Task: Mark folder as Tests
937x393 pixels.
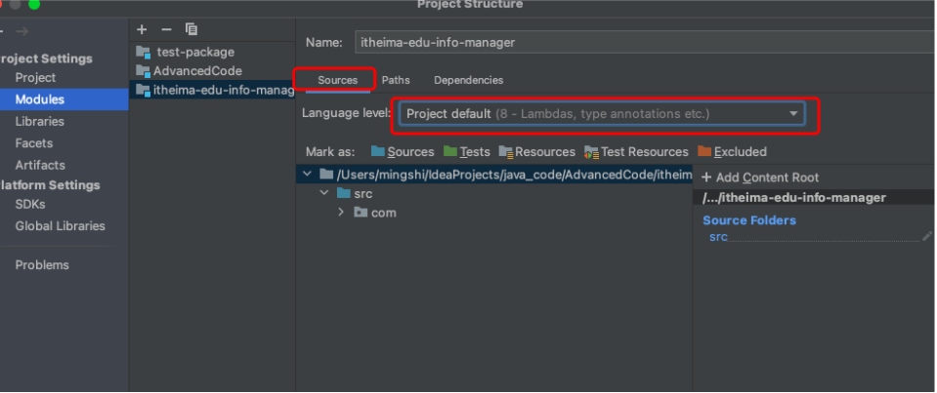Action: [466, 152]
